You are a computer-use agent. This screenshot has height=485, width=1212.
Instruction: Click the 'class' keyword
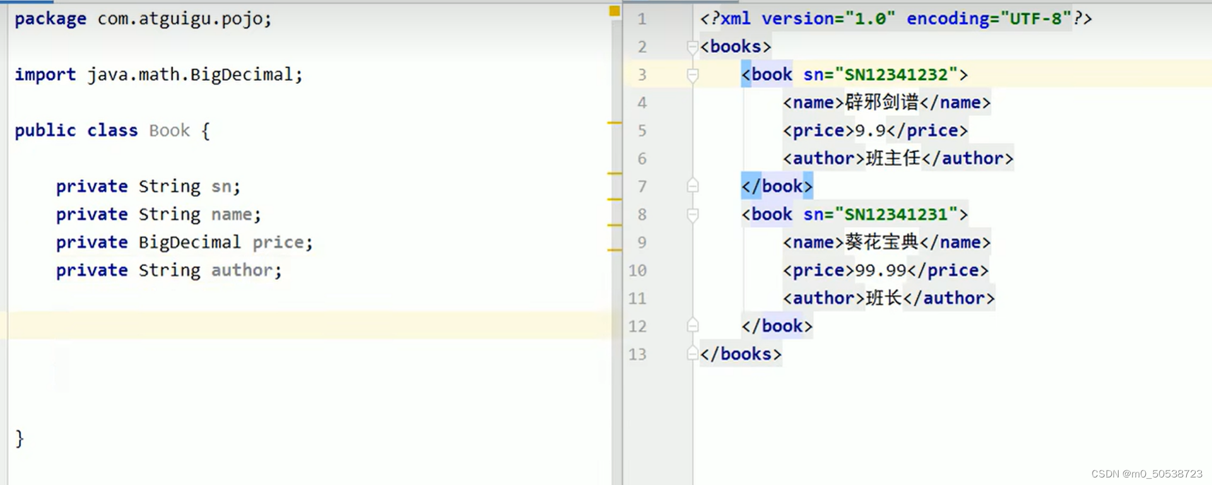(112, 131)
